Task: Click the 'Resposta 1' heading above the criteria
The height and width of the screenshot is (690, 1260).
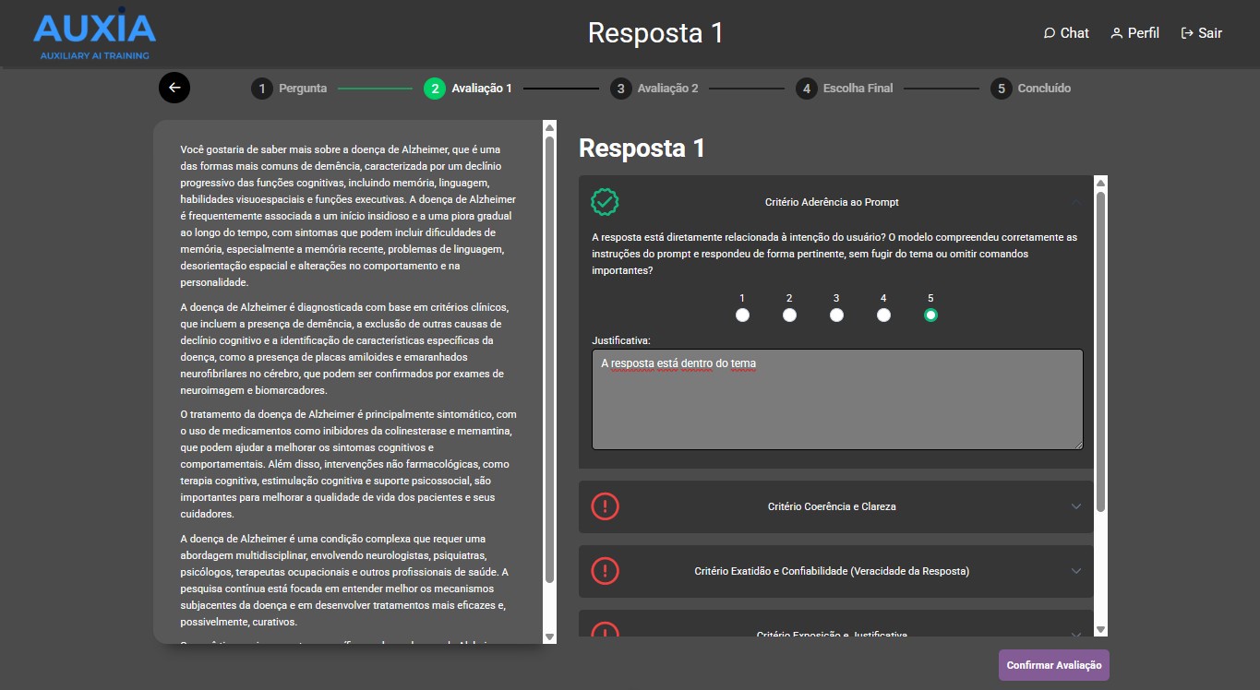Action: point(642,149)
